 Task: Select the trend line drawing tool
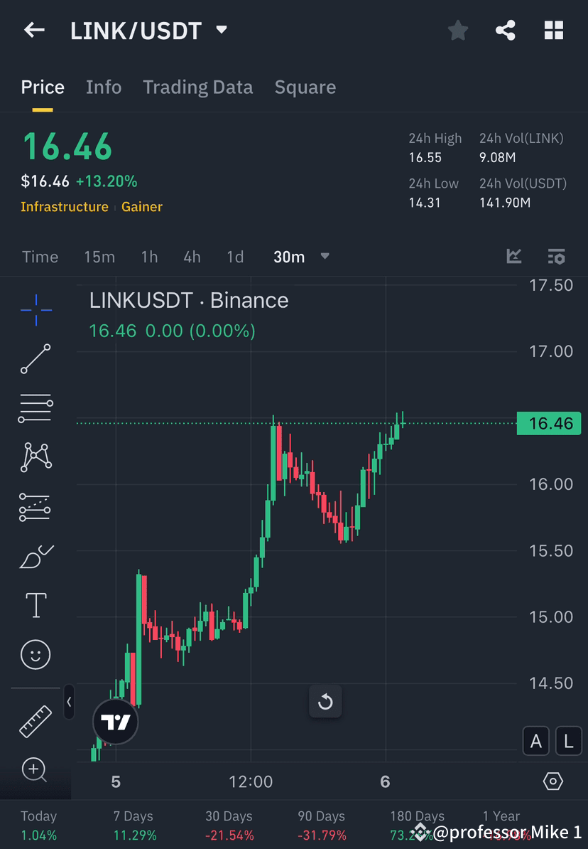pyautogui.click(x=36, y=359)
